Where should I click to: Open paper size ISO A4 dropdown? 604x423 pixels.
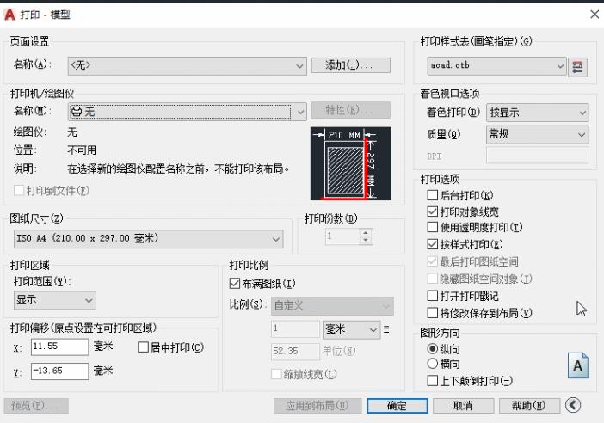point(148,239)
